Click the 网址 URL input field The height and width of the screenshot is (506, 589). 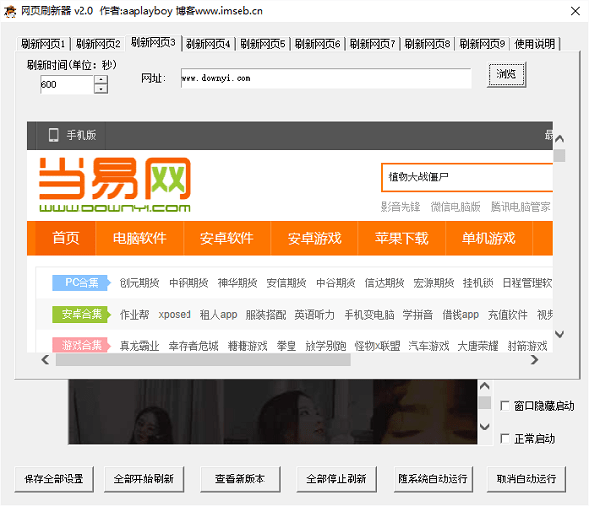pos(326,78)
